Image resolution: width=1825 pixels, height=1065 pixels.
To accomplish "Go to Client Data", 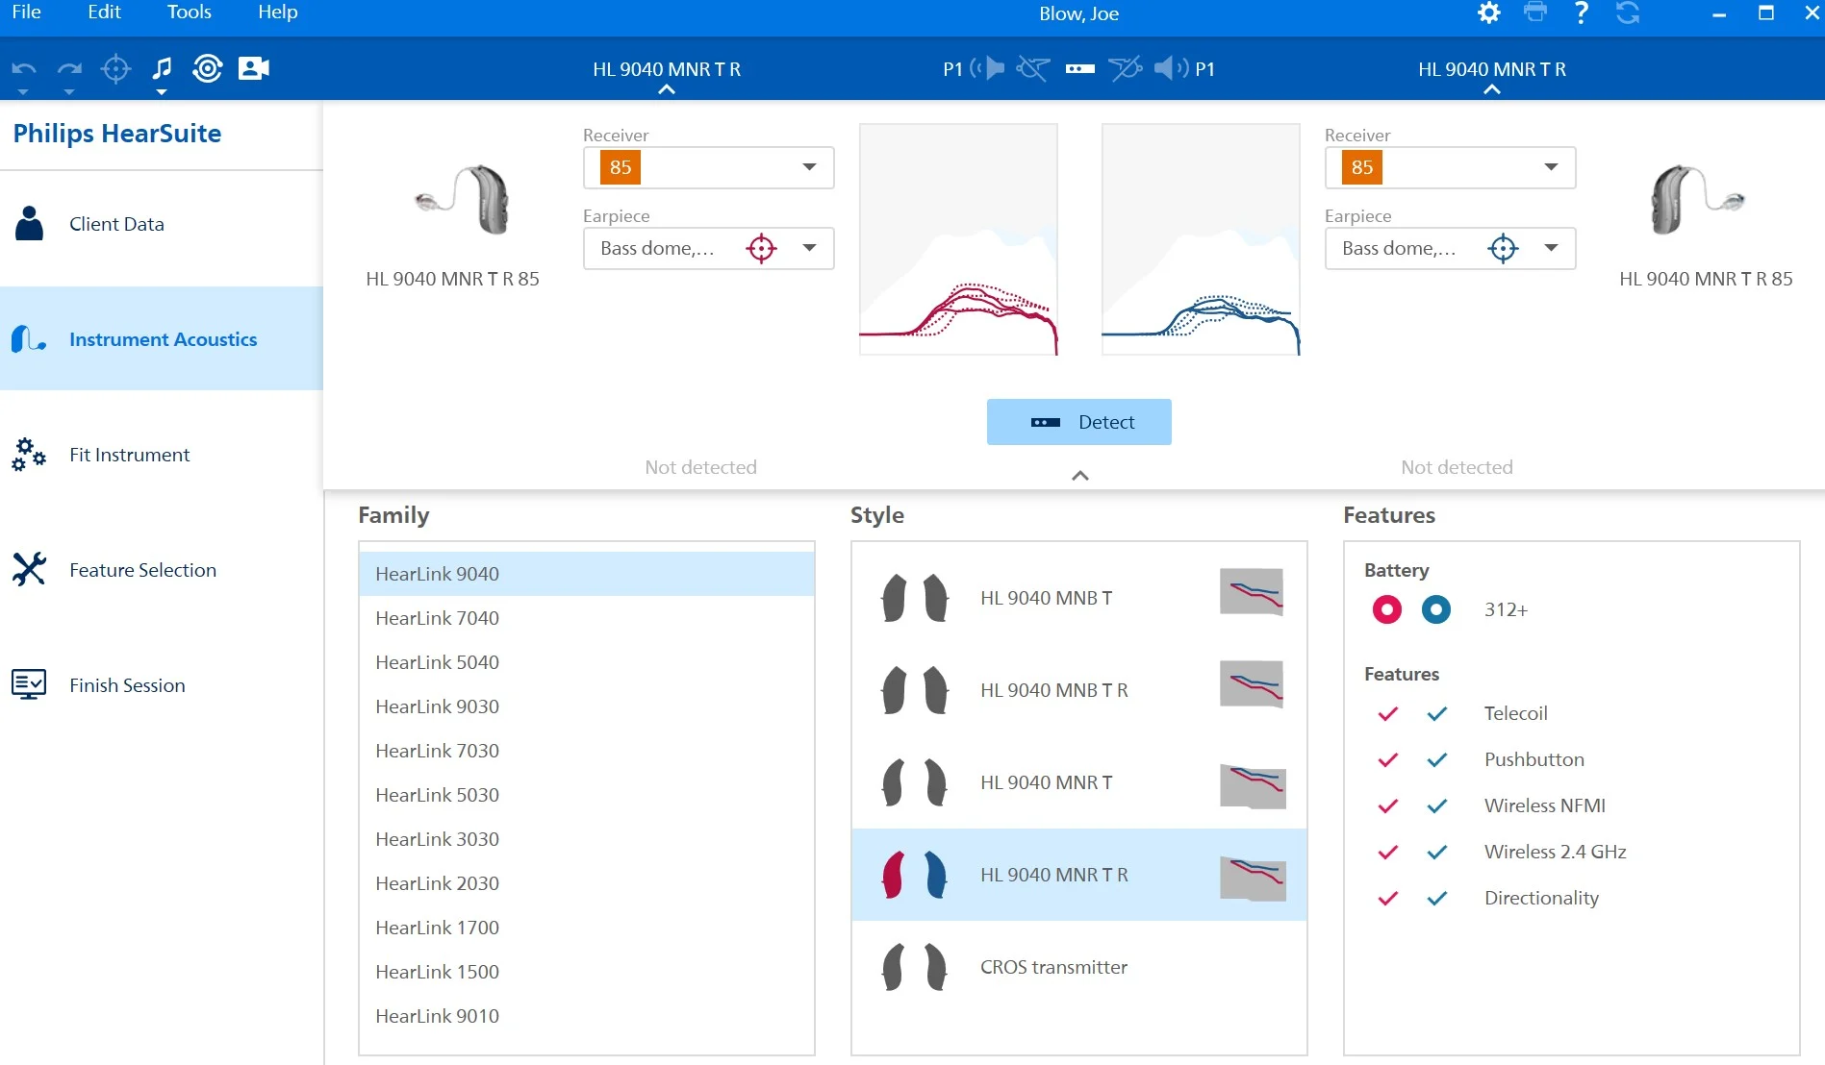I will (162, 224).
